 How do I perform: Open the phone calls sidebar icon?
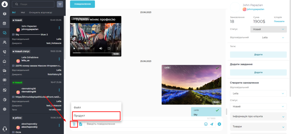coord(5,52)
